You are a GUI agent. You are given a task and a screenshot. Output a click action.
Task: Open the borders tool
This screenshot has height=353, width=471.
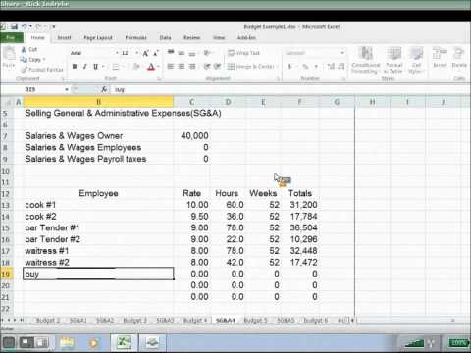point(115,67)
